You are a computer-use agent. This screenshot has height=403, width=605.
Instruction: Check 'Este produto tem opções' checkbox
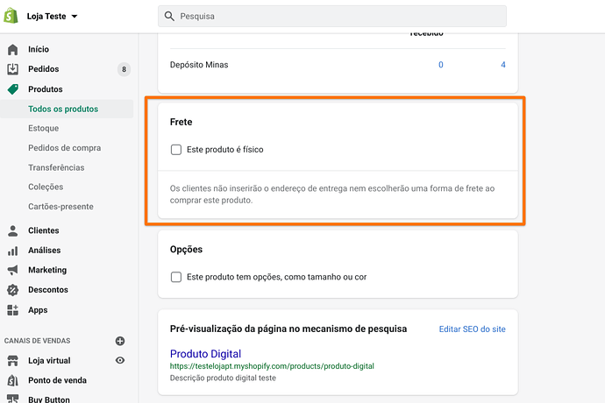pyautogui.click(x=176, y=277)
